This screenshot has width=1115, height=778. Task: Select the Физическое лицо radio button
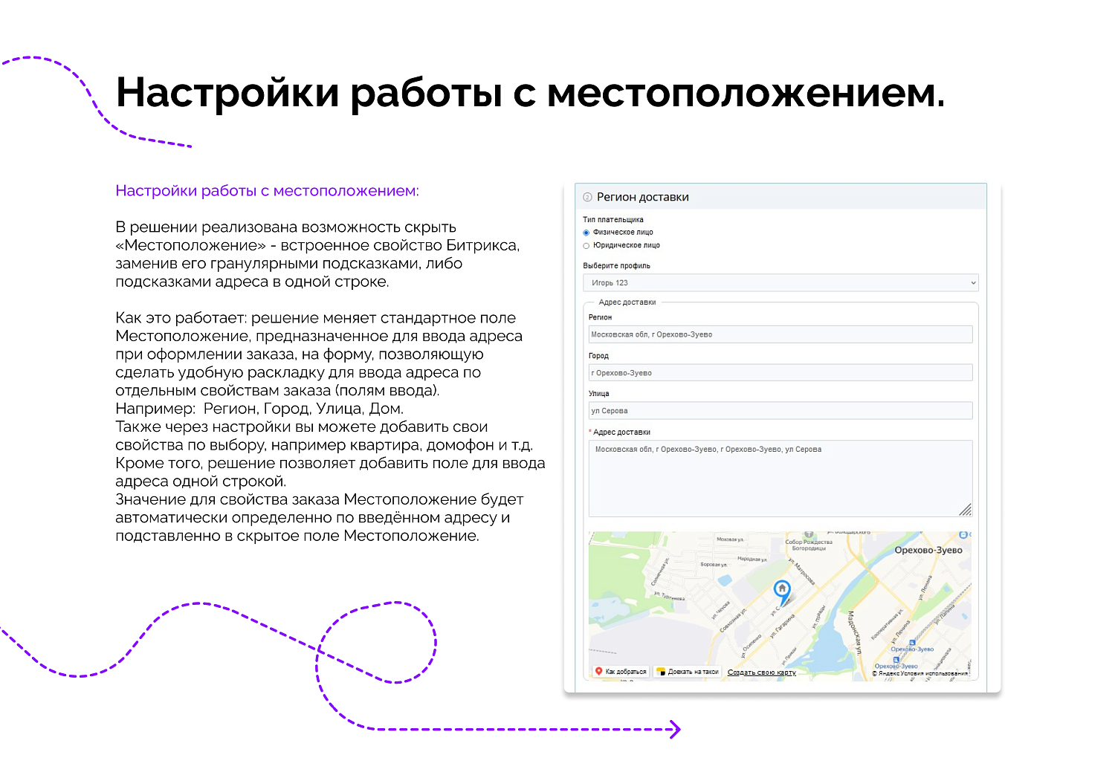586,232
